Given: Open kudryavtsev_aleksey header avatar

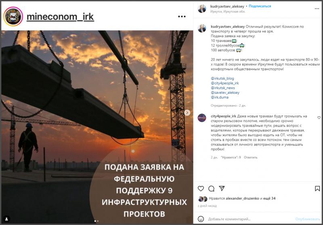Looking at the screenshot, I should 202,9.
